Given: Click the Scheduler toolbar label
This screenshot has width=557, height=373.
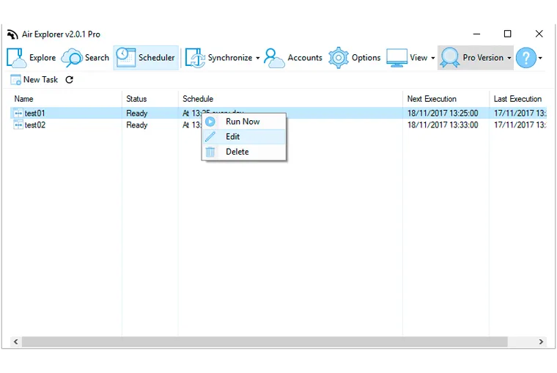Looking at the screenshot, I should tap(157, 58).
